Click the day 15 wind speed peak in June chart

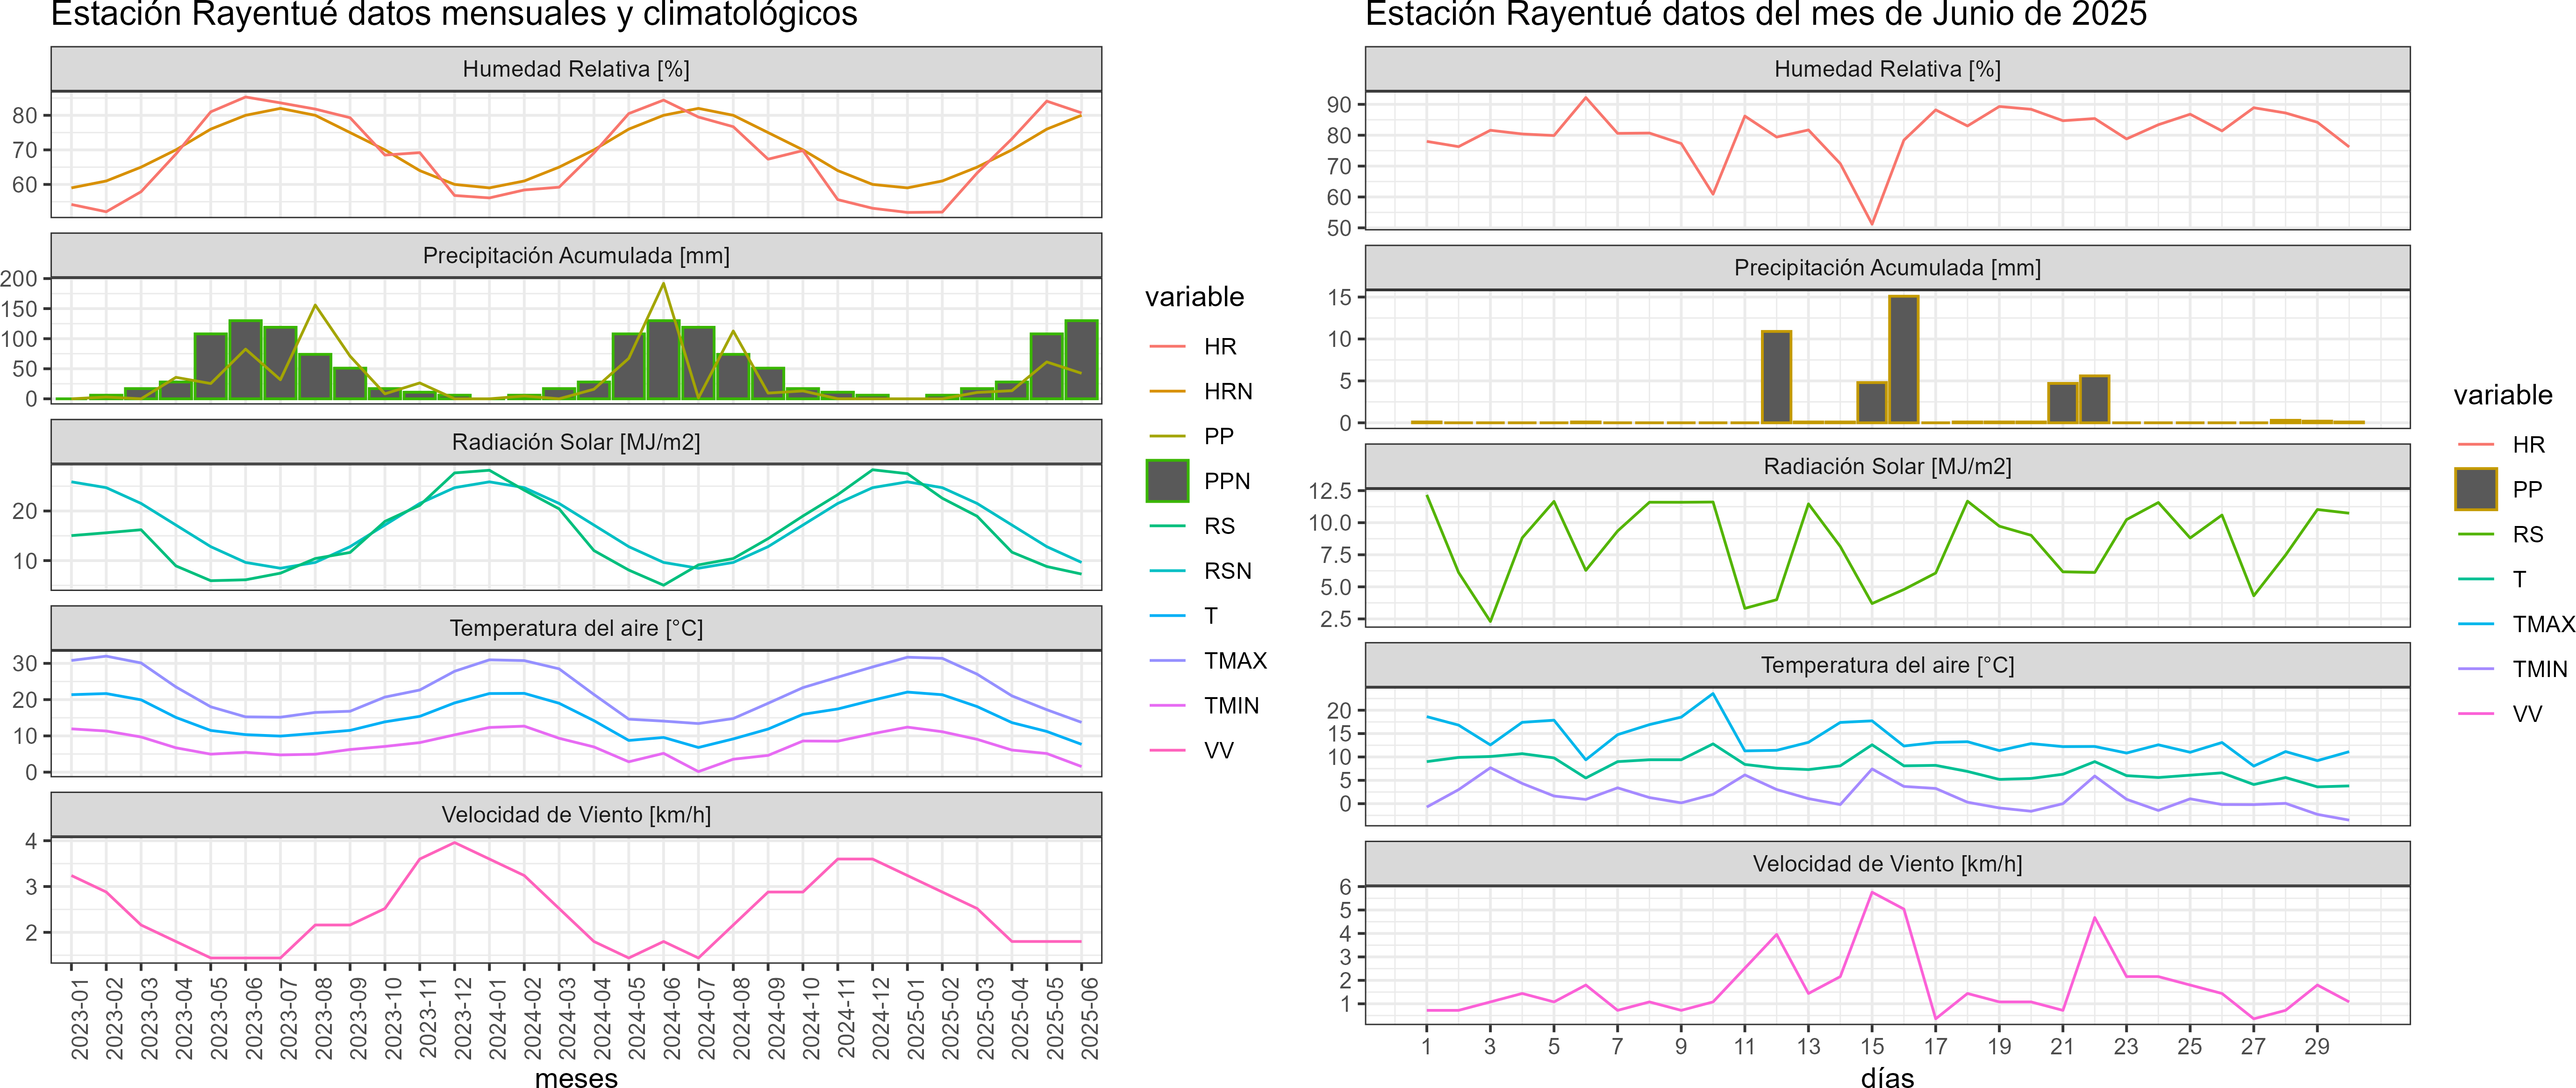(x=1872, y=892)
